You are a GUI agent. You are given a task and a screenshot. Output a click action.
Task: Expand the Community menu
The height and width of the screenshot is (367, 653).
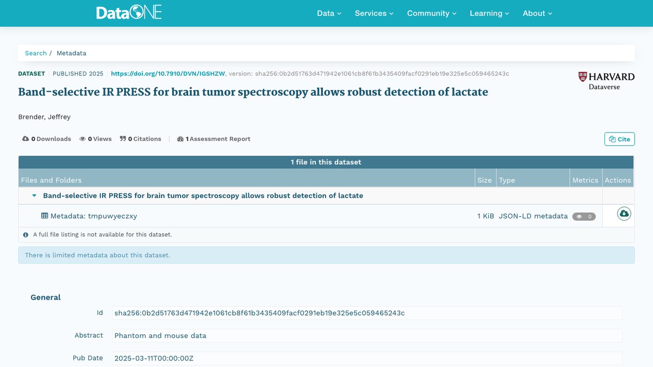tap(432, 13)
